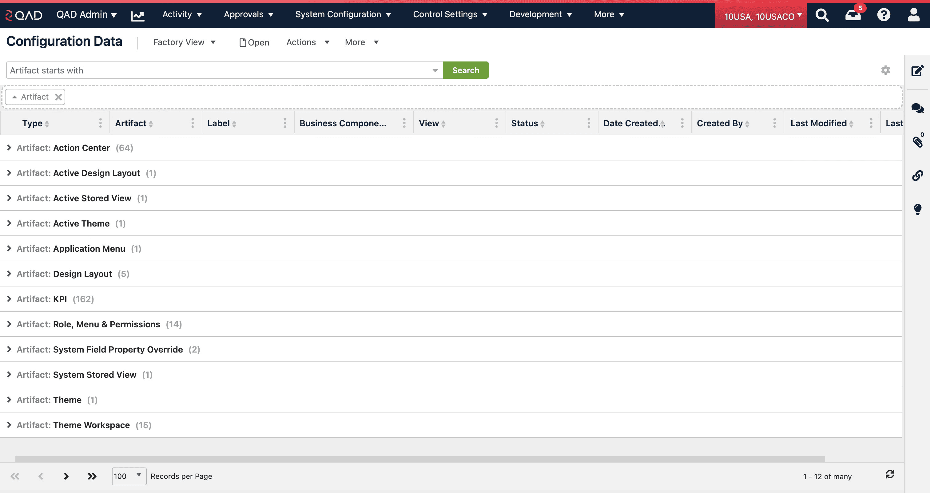The height and width of the screenshot is (493, 930).
Task: Click the links chain icon in sidebar
Action: point(917,176)
